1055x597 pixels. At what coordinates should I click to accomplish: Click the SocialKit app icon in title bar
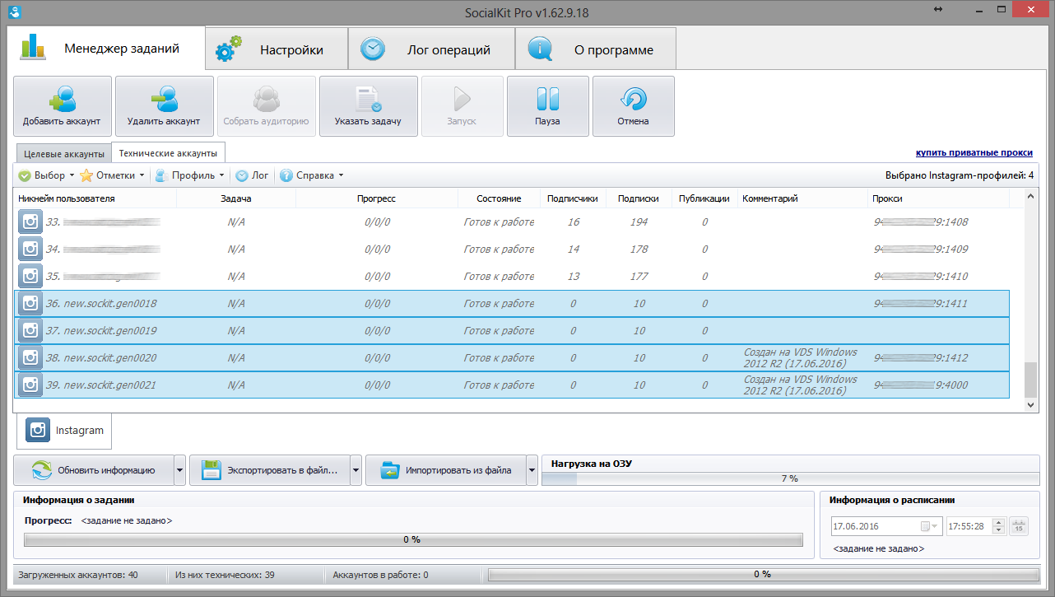[x=12, y=11]
